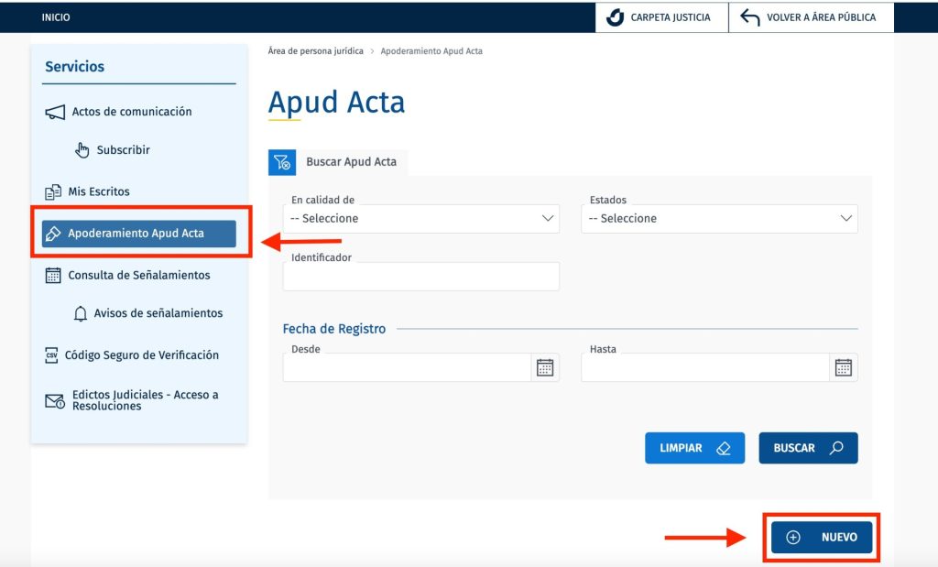Click the pen icon for Apoderamiento Apud Acta
Screen dimensions: 938x567
[x=54, y=233]
